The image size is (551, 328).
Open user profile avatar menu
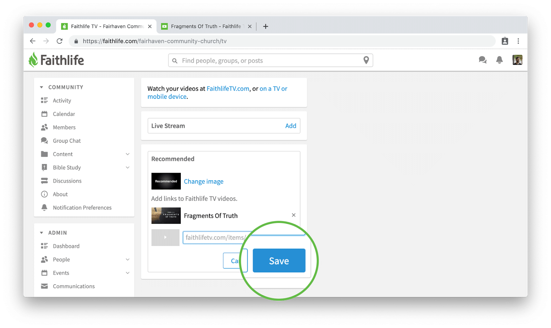[x=517, y=60]
